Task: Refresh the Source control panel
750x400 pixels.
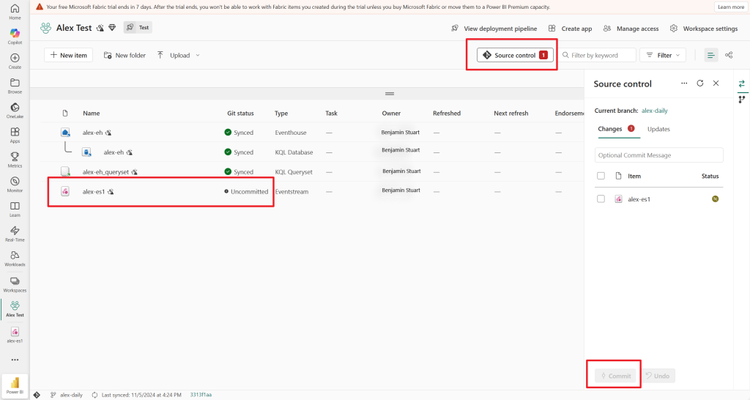Action: 699,84
